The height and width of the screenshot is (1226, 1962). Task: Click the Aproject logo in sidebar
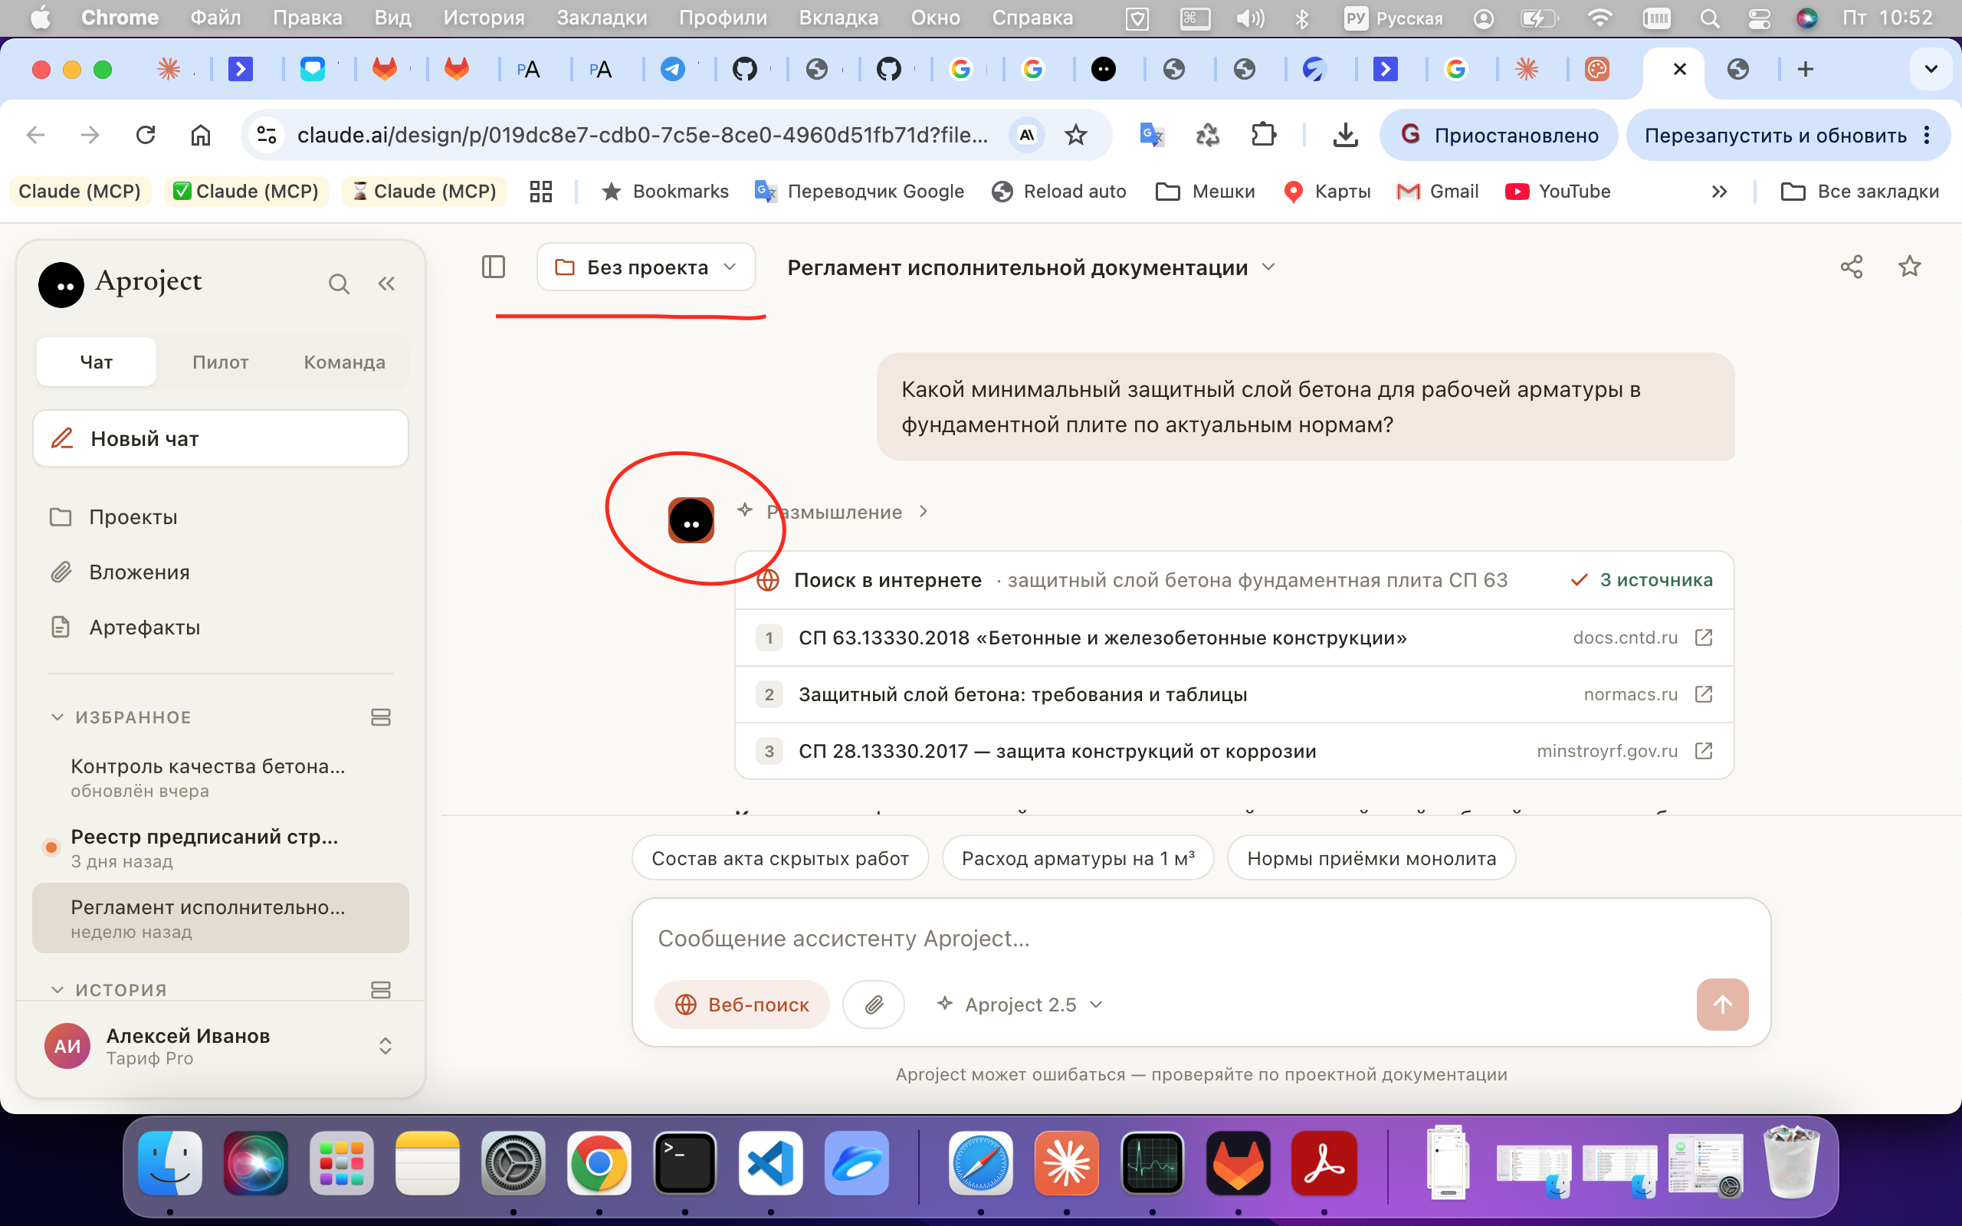[x=61, y=284]
